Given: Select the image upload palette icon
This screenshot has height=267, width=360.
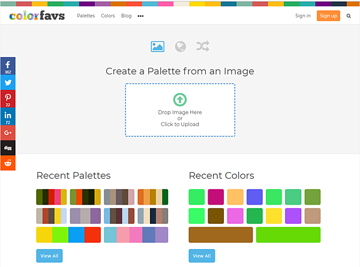Looking at the screenshot, I should (x=157, y=47).
